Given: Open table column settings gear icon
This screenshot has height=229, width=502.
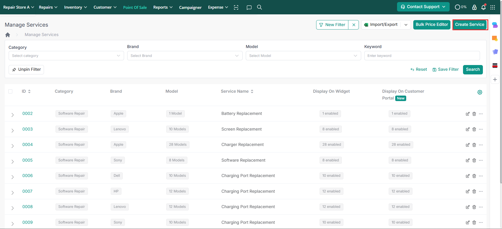Looking at the screenshot, I should [479, 92].
